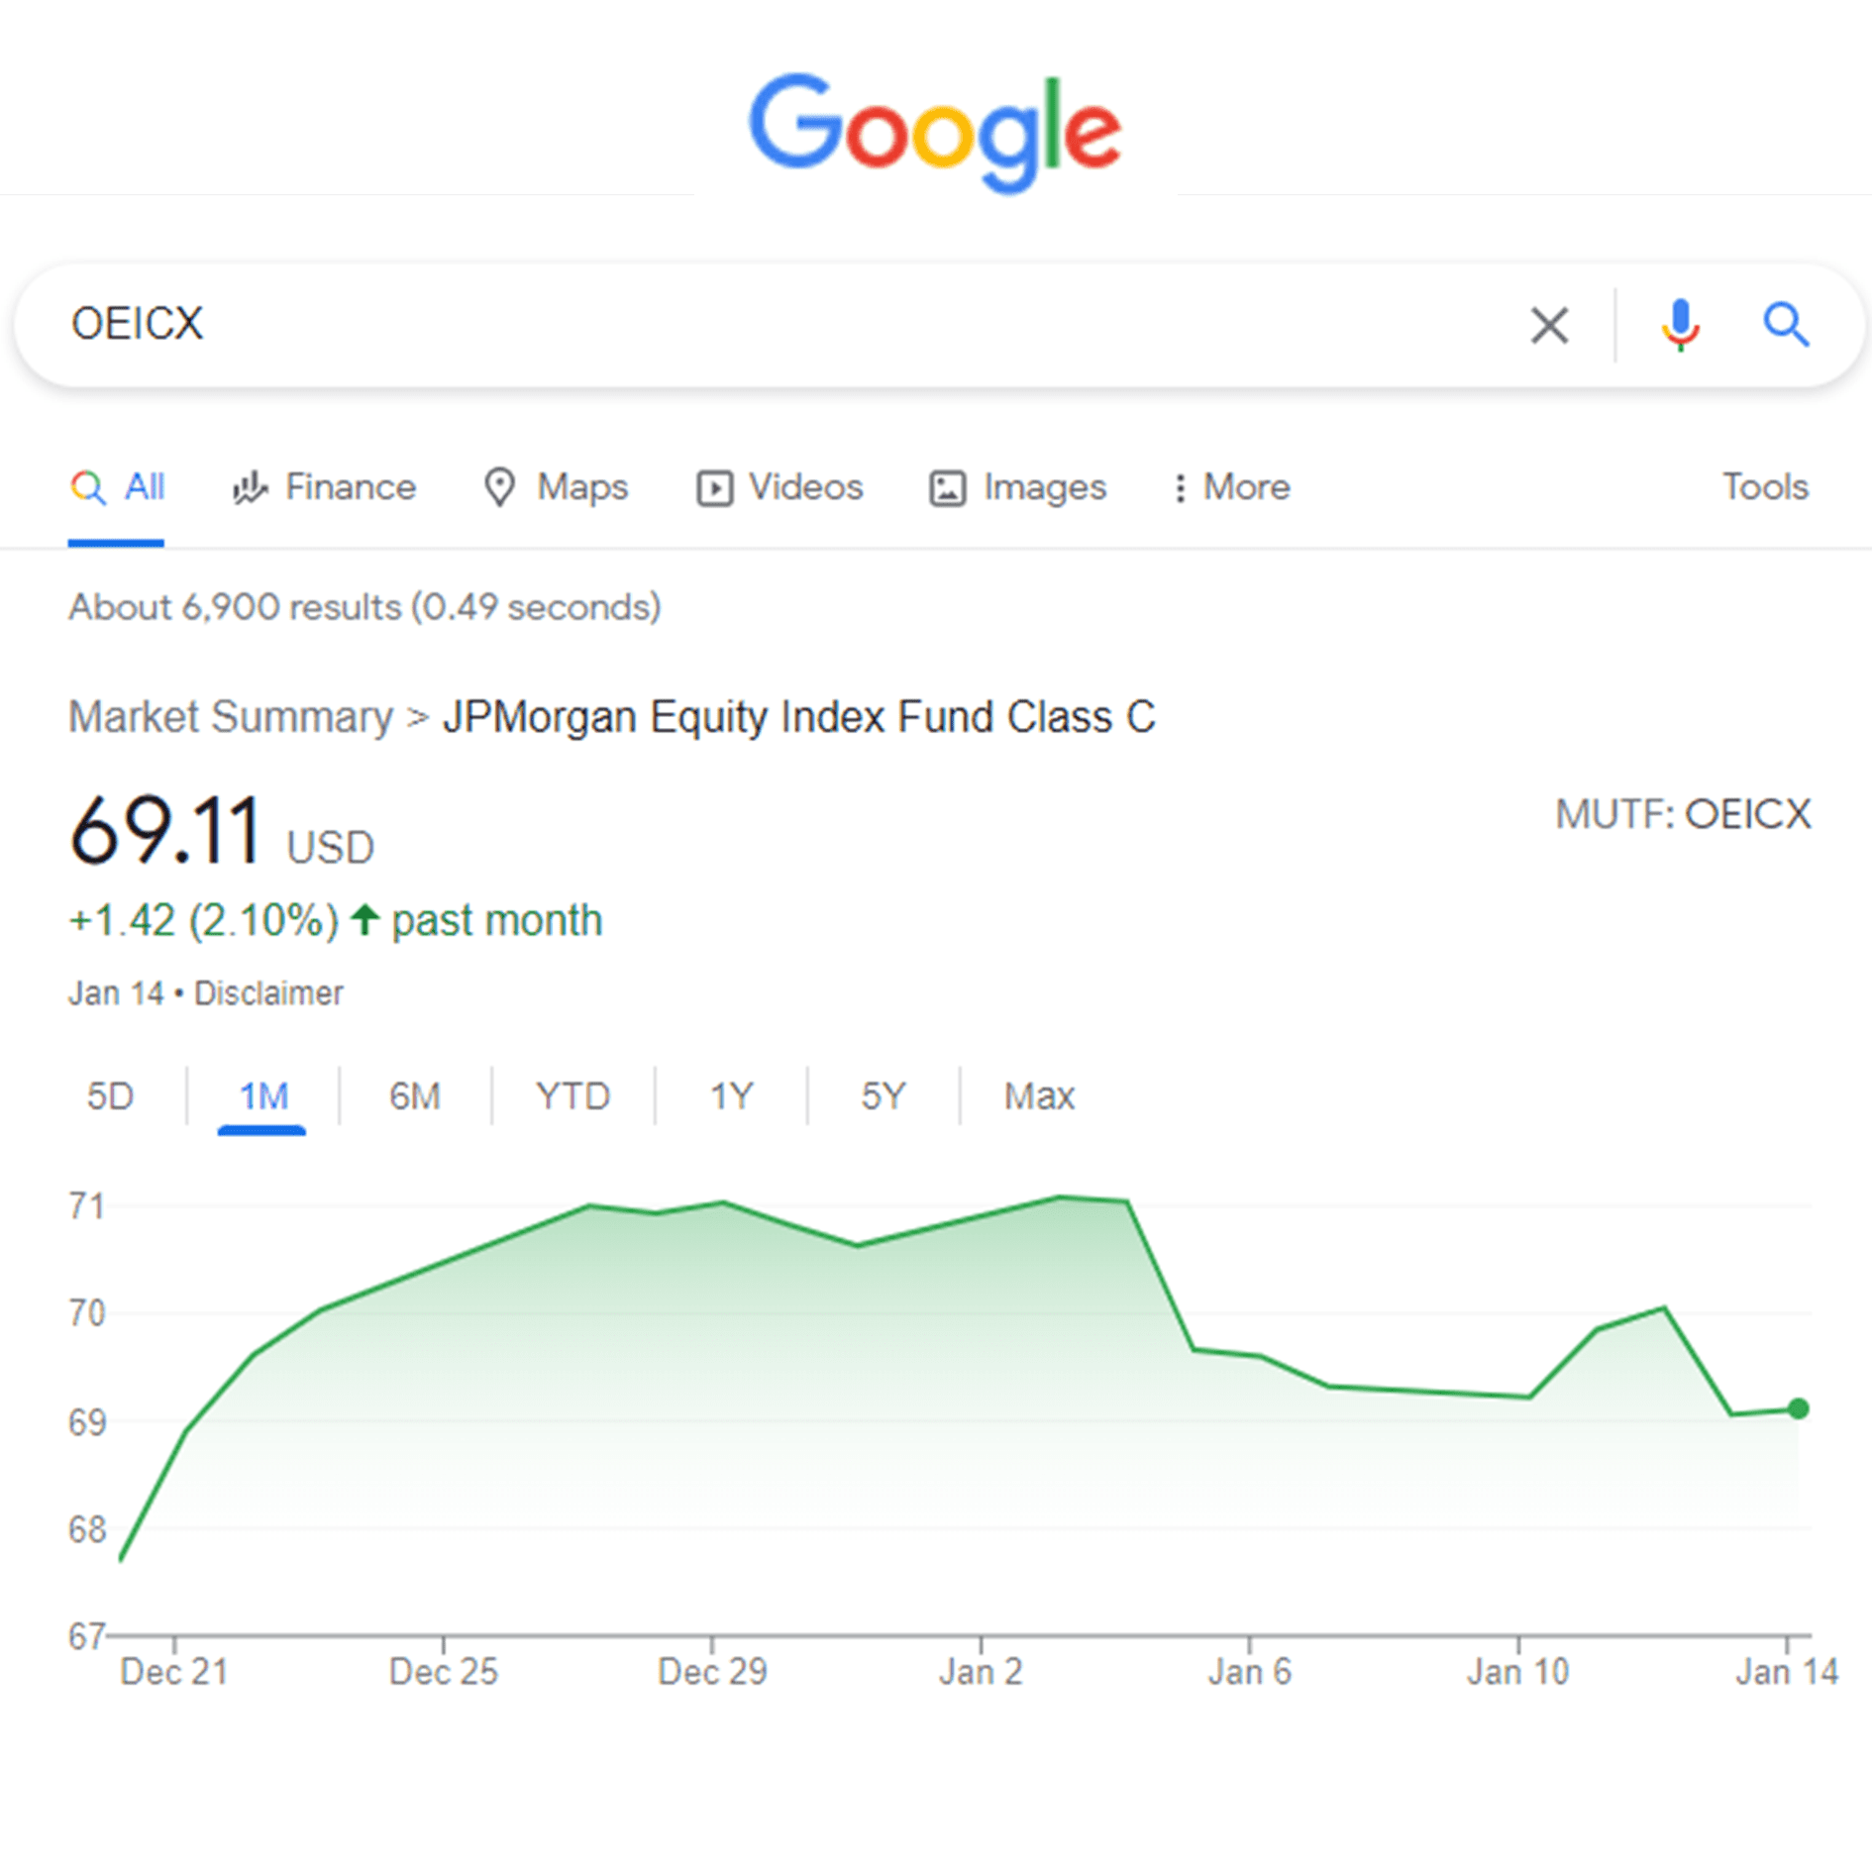1872x1872 pixels.
Task: Click the Dec 25 axis label
Action: click(x=443, y=1672)
